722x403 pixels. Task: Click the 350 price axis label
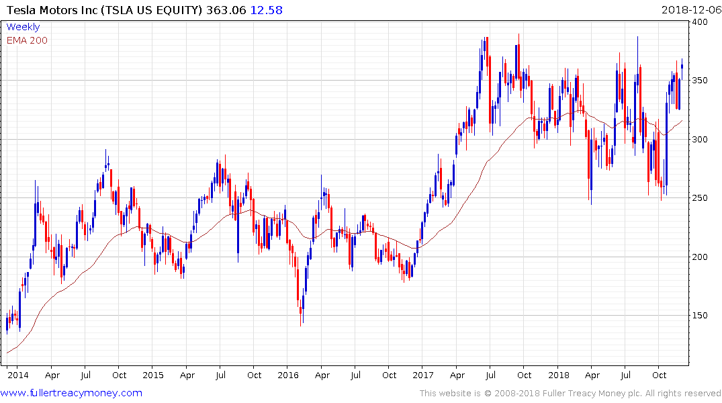click(700, 80)
